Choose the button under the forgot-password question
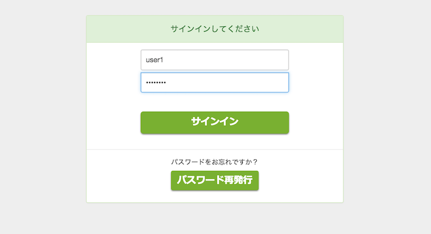This screenshot has width=431, height=234. [215, 180]
